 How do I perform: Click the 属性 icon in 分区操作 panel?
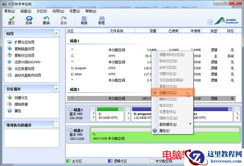click(10, 111)
